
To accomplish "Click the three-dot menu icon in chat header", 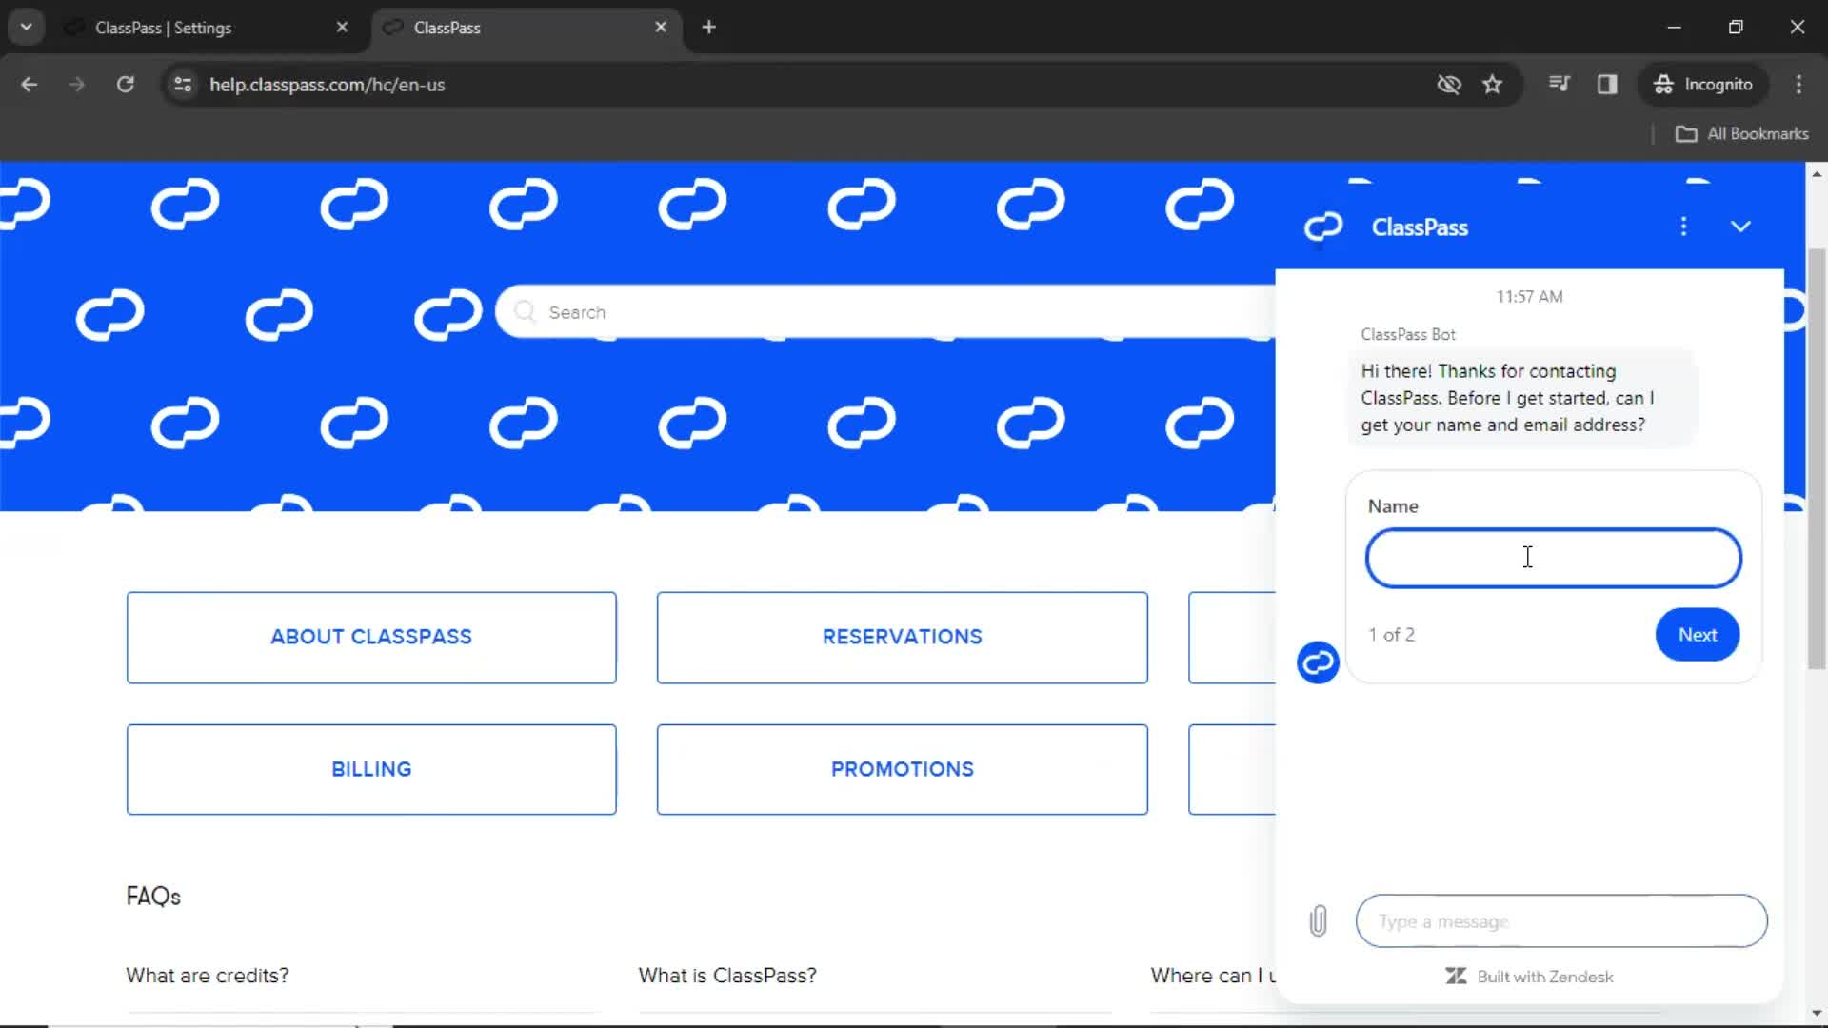I will [x=1683, y=227].
